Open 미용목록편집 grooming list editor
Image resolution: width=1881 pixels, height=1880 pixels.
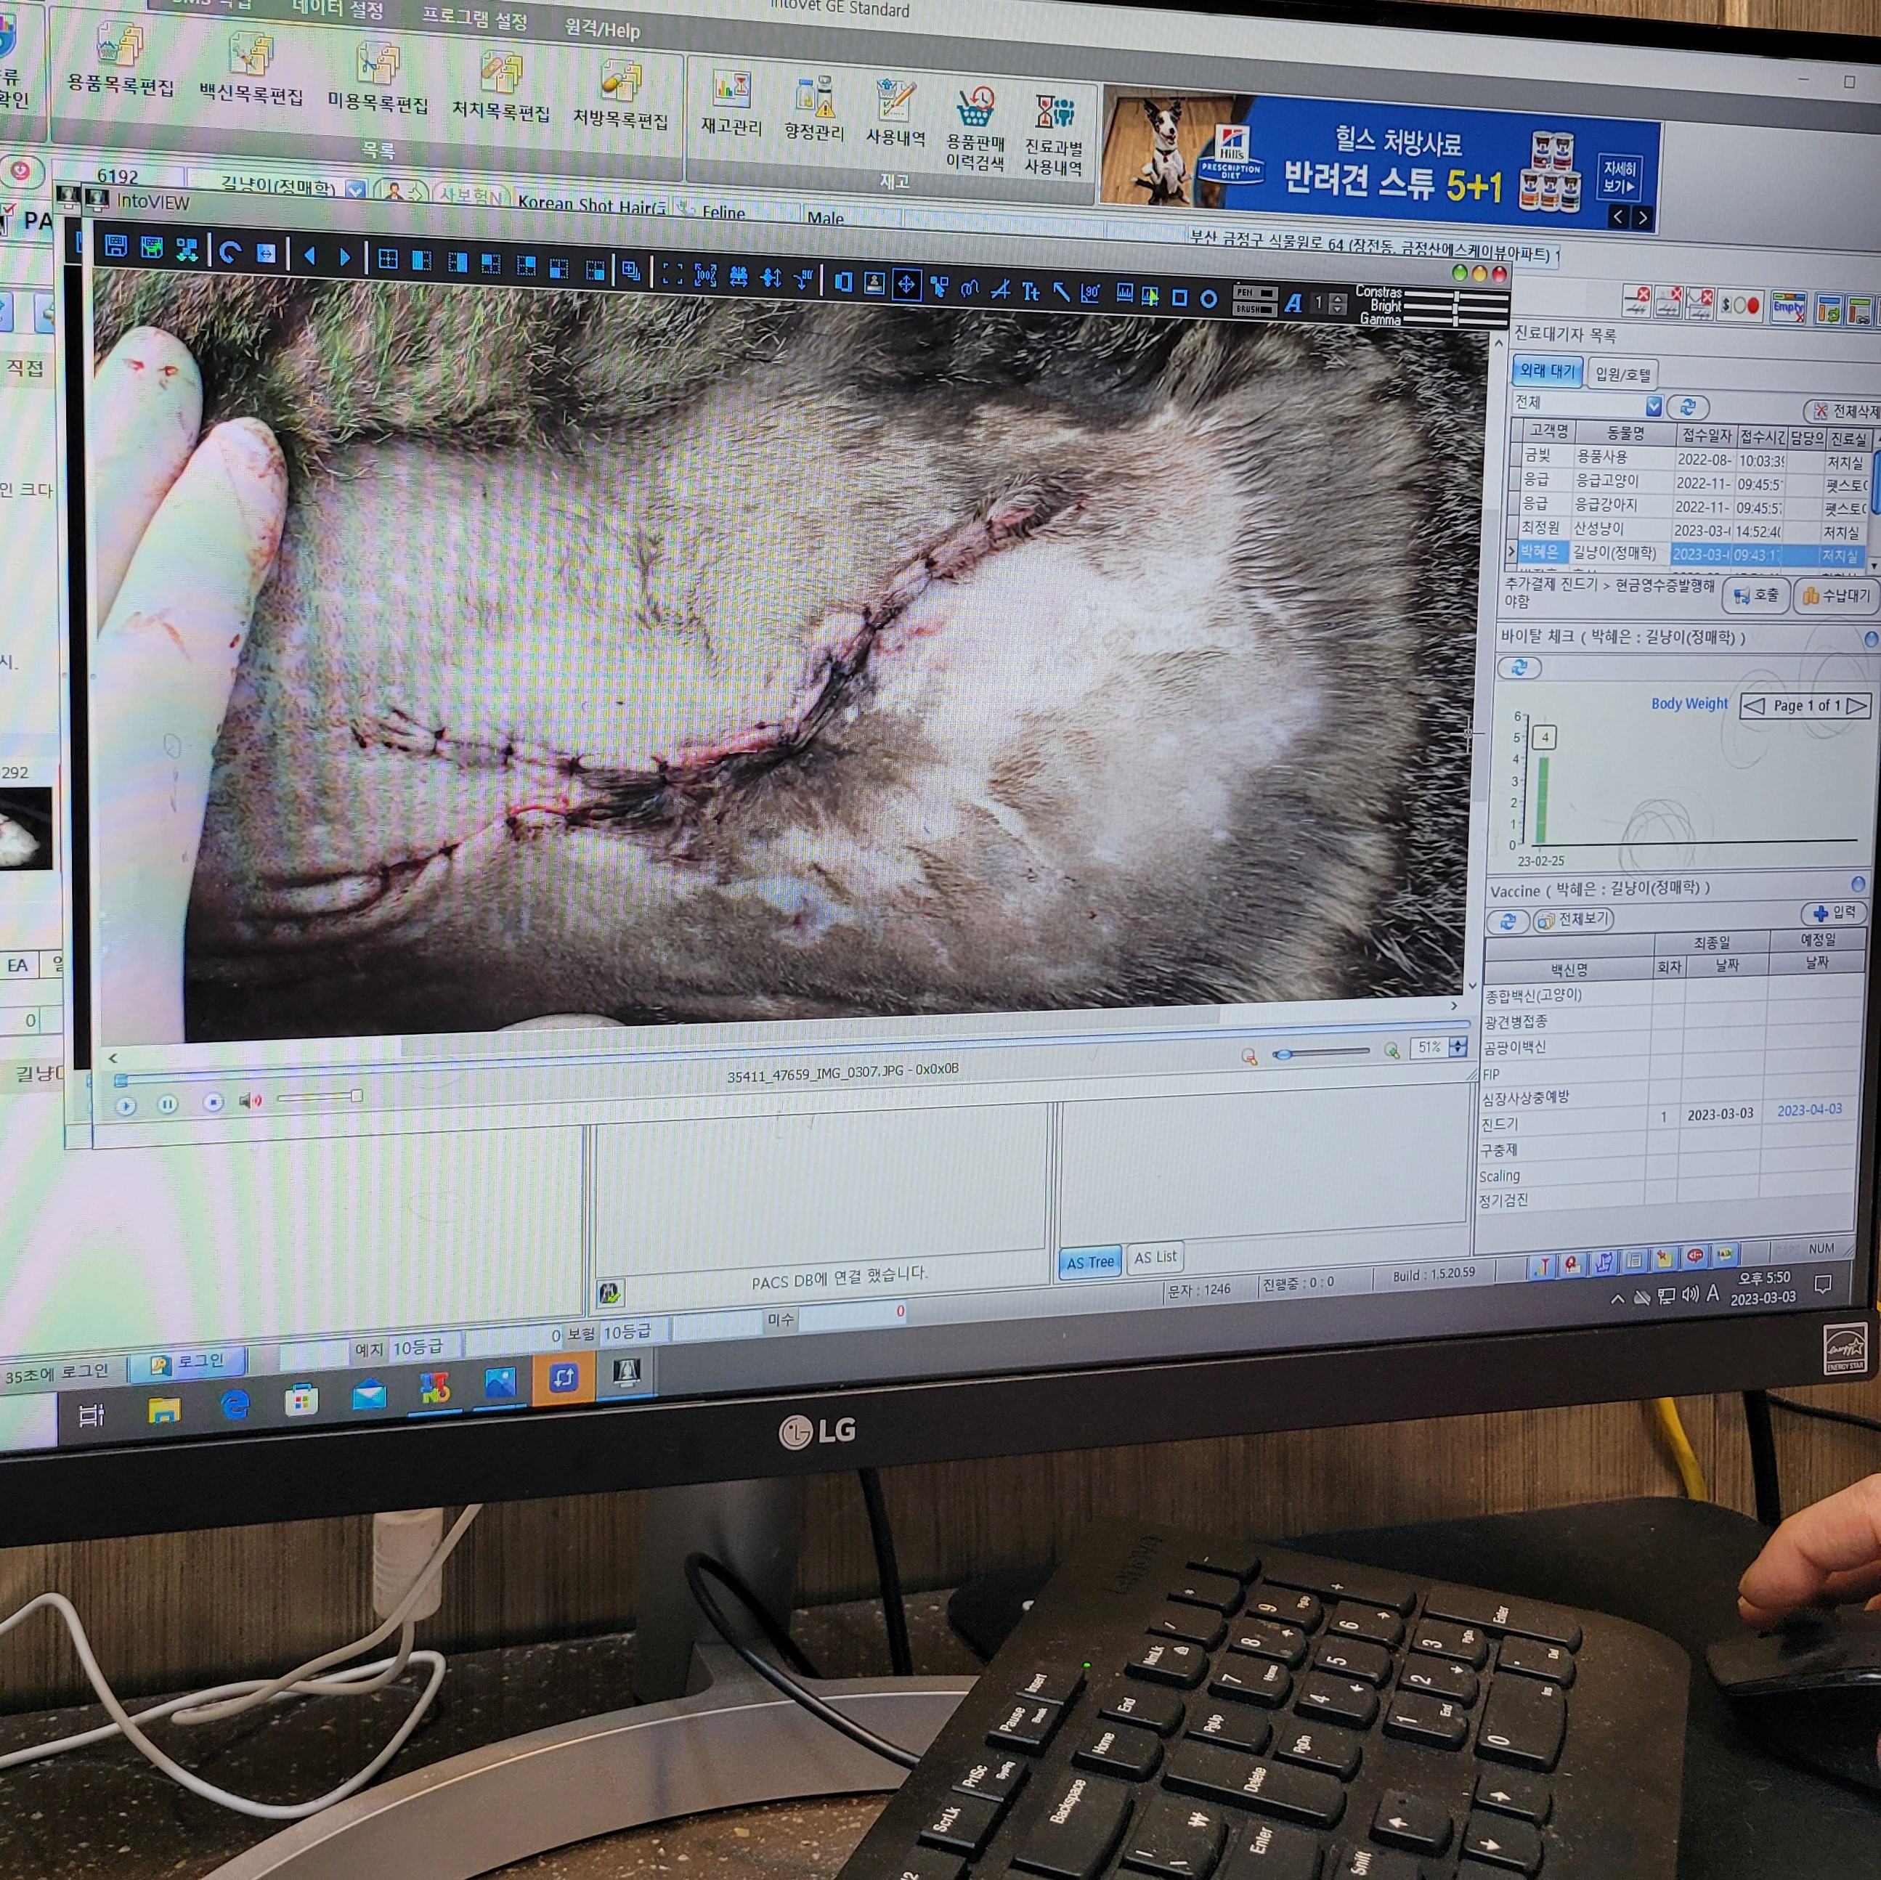pyautogui.click(x=378, y=78)
